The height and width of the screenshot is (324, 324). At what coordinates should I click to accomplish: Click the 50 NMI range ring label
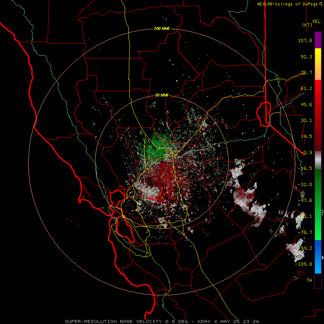[x=162, y=95]
